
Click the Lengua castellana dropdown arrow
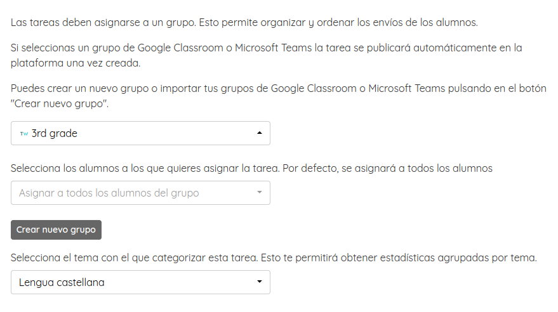click(259, 282)
